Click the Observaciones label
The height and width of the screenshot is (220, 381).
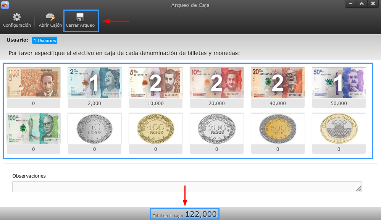click(29, 176)
